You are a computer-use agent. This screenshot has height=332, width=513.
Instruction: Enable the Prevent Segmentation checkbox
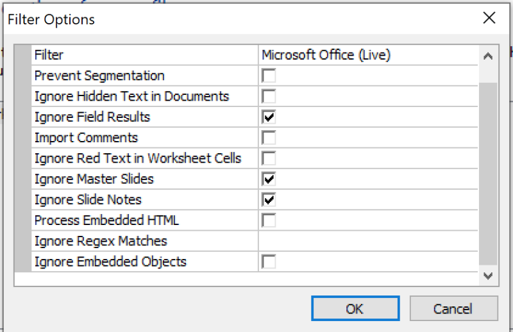(269, 76)
